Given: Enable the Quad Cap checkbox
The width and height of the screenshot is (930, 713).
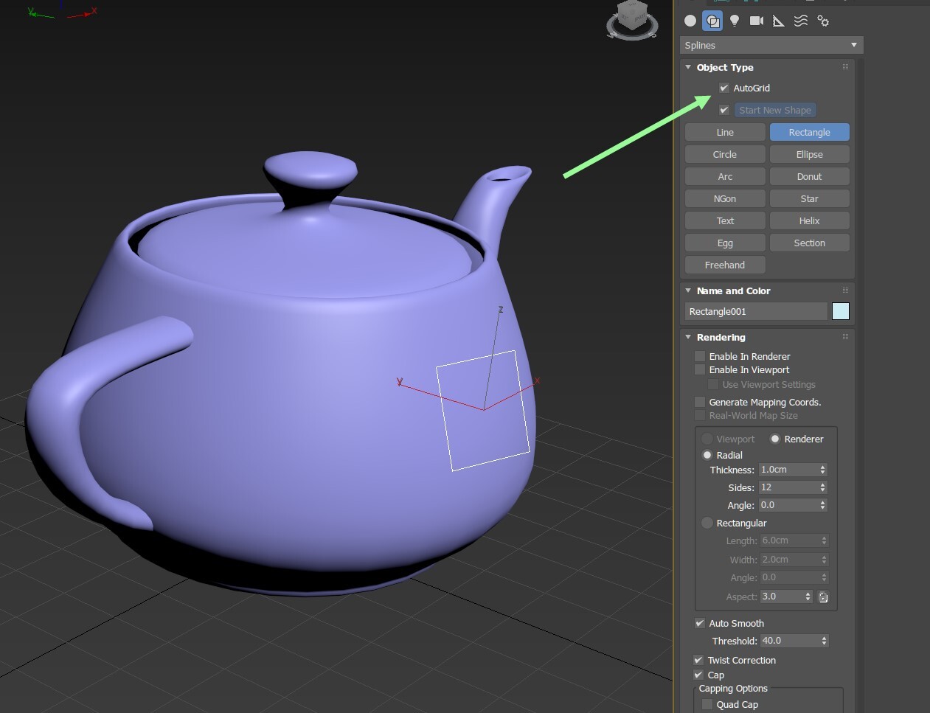Looking at the screenshot, I should click(x=707, y=704).
